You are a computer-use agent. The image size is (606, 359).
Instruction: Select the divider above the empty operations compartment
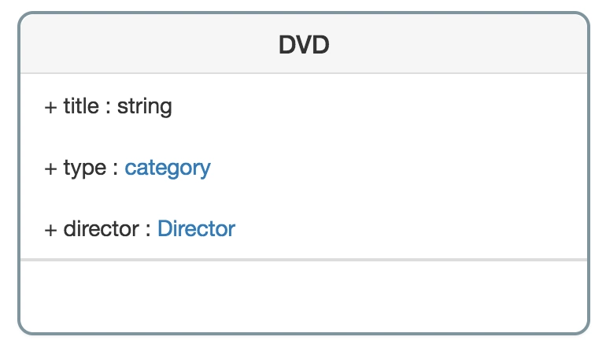pyautogui.click(x=304, y=260)
